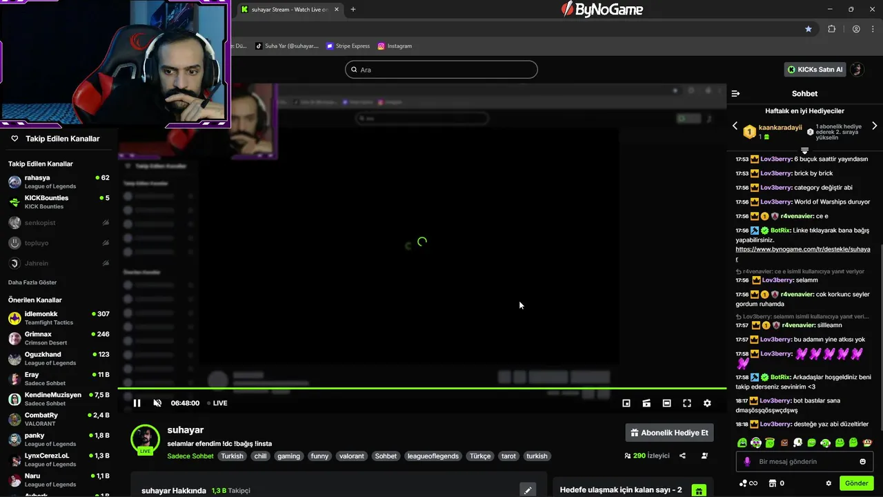Open the emoji picker in chat box
This screenshot has height=497, width=883.
click(x=862, y=462)
